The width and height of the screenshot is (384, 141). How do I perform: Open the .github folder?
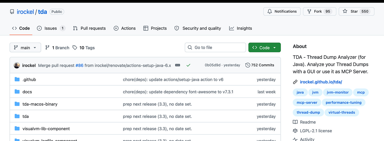click(29, 80)
